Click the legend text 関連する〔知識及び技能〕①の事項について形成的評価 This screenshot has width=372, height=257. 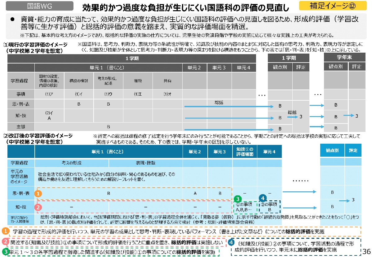pos(117,242)
